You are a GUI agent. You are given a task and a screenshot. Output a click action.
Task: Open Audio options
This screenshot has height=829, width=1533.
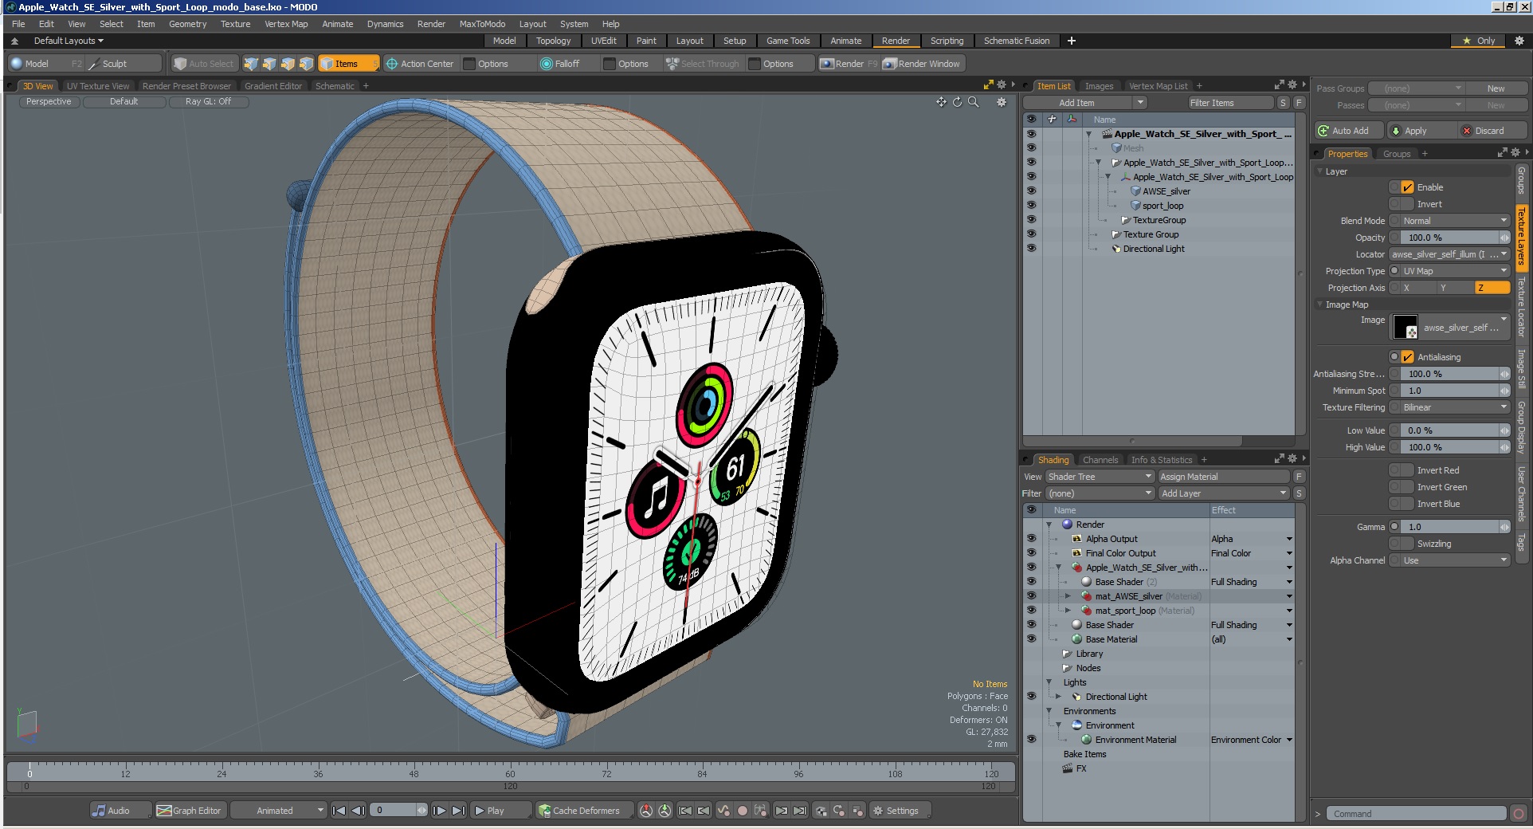pyautogui.click(x=120, y=811)
